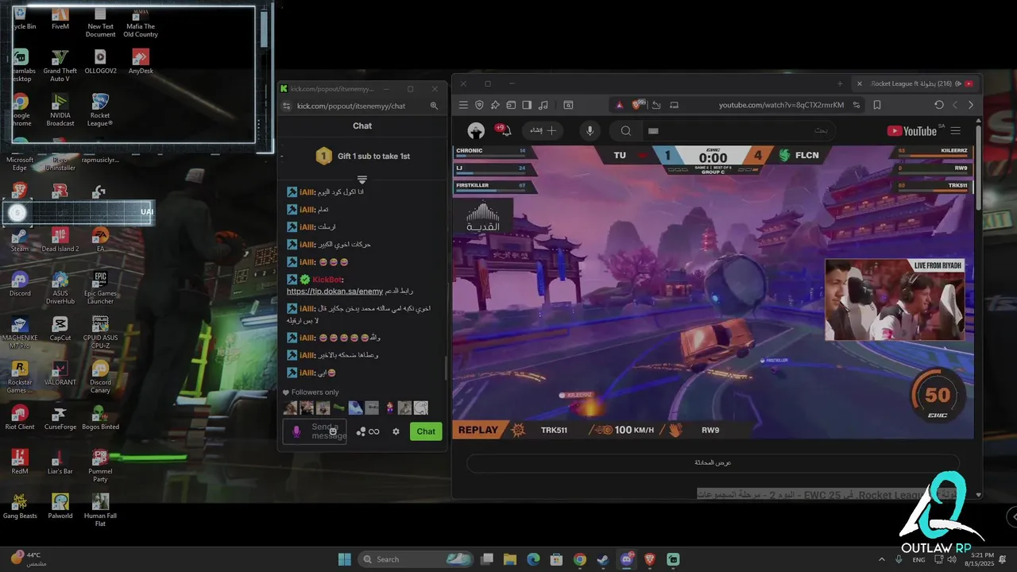Open chat settings gear icon
1017x572 pixels.
coord(396,431)
